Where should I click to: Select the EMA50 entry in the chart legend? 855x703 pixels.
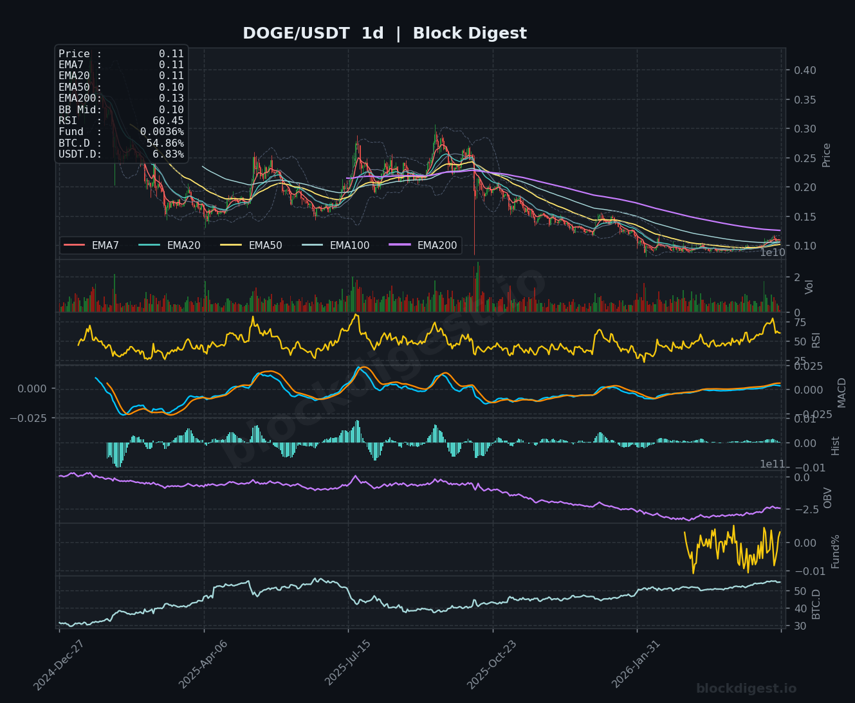coord(251,245)
